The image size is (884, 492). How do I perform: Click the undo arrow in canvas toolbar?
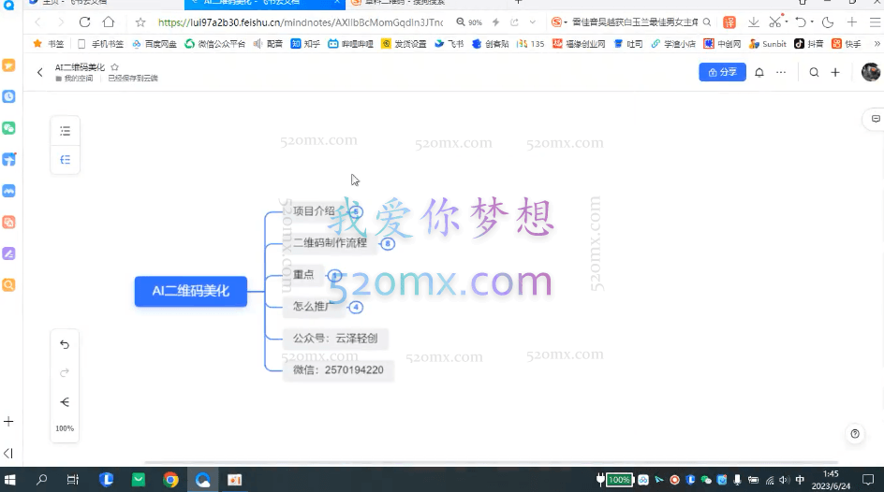65,344
